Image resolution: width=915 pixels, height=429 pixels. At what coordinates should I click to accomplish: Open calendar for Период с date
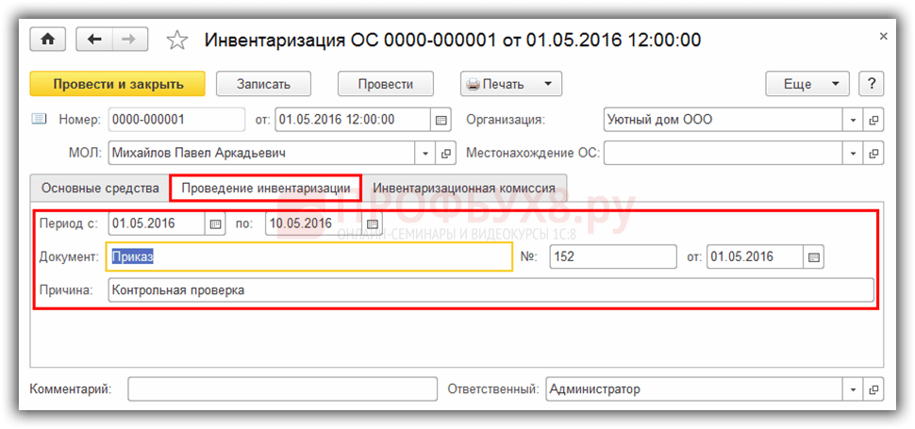tap(215, 223)
